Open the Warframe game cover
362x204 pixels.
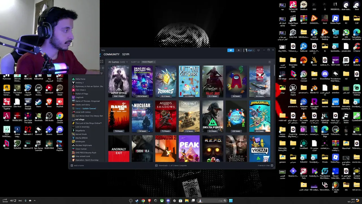[x=118, y=82]
